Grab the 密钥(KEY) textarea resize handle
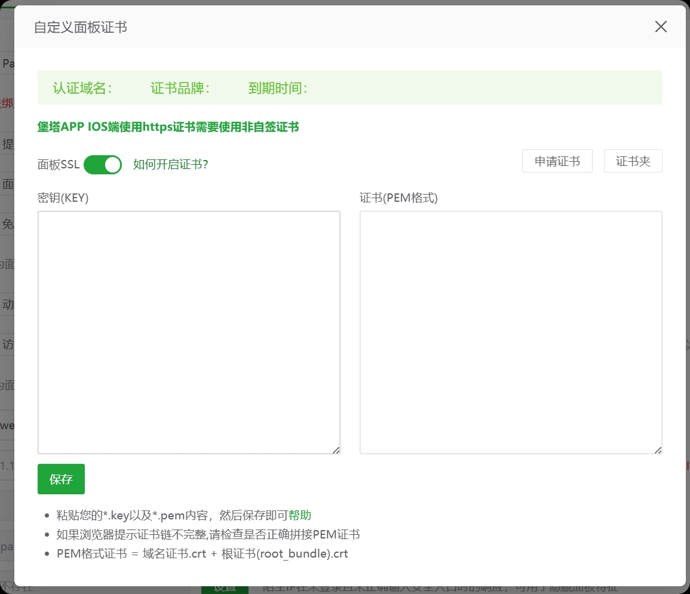The image size is (690, 594). tap(336, 450)
